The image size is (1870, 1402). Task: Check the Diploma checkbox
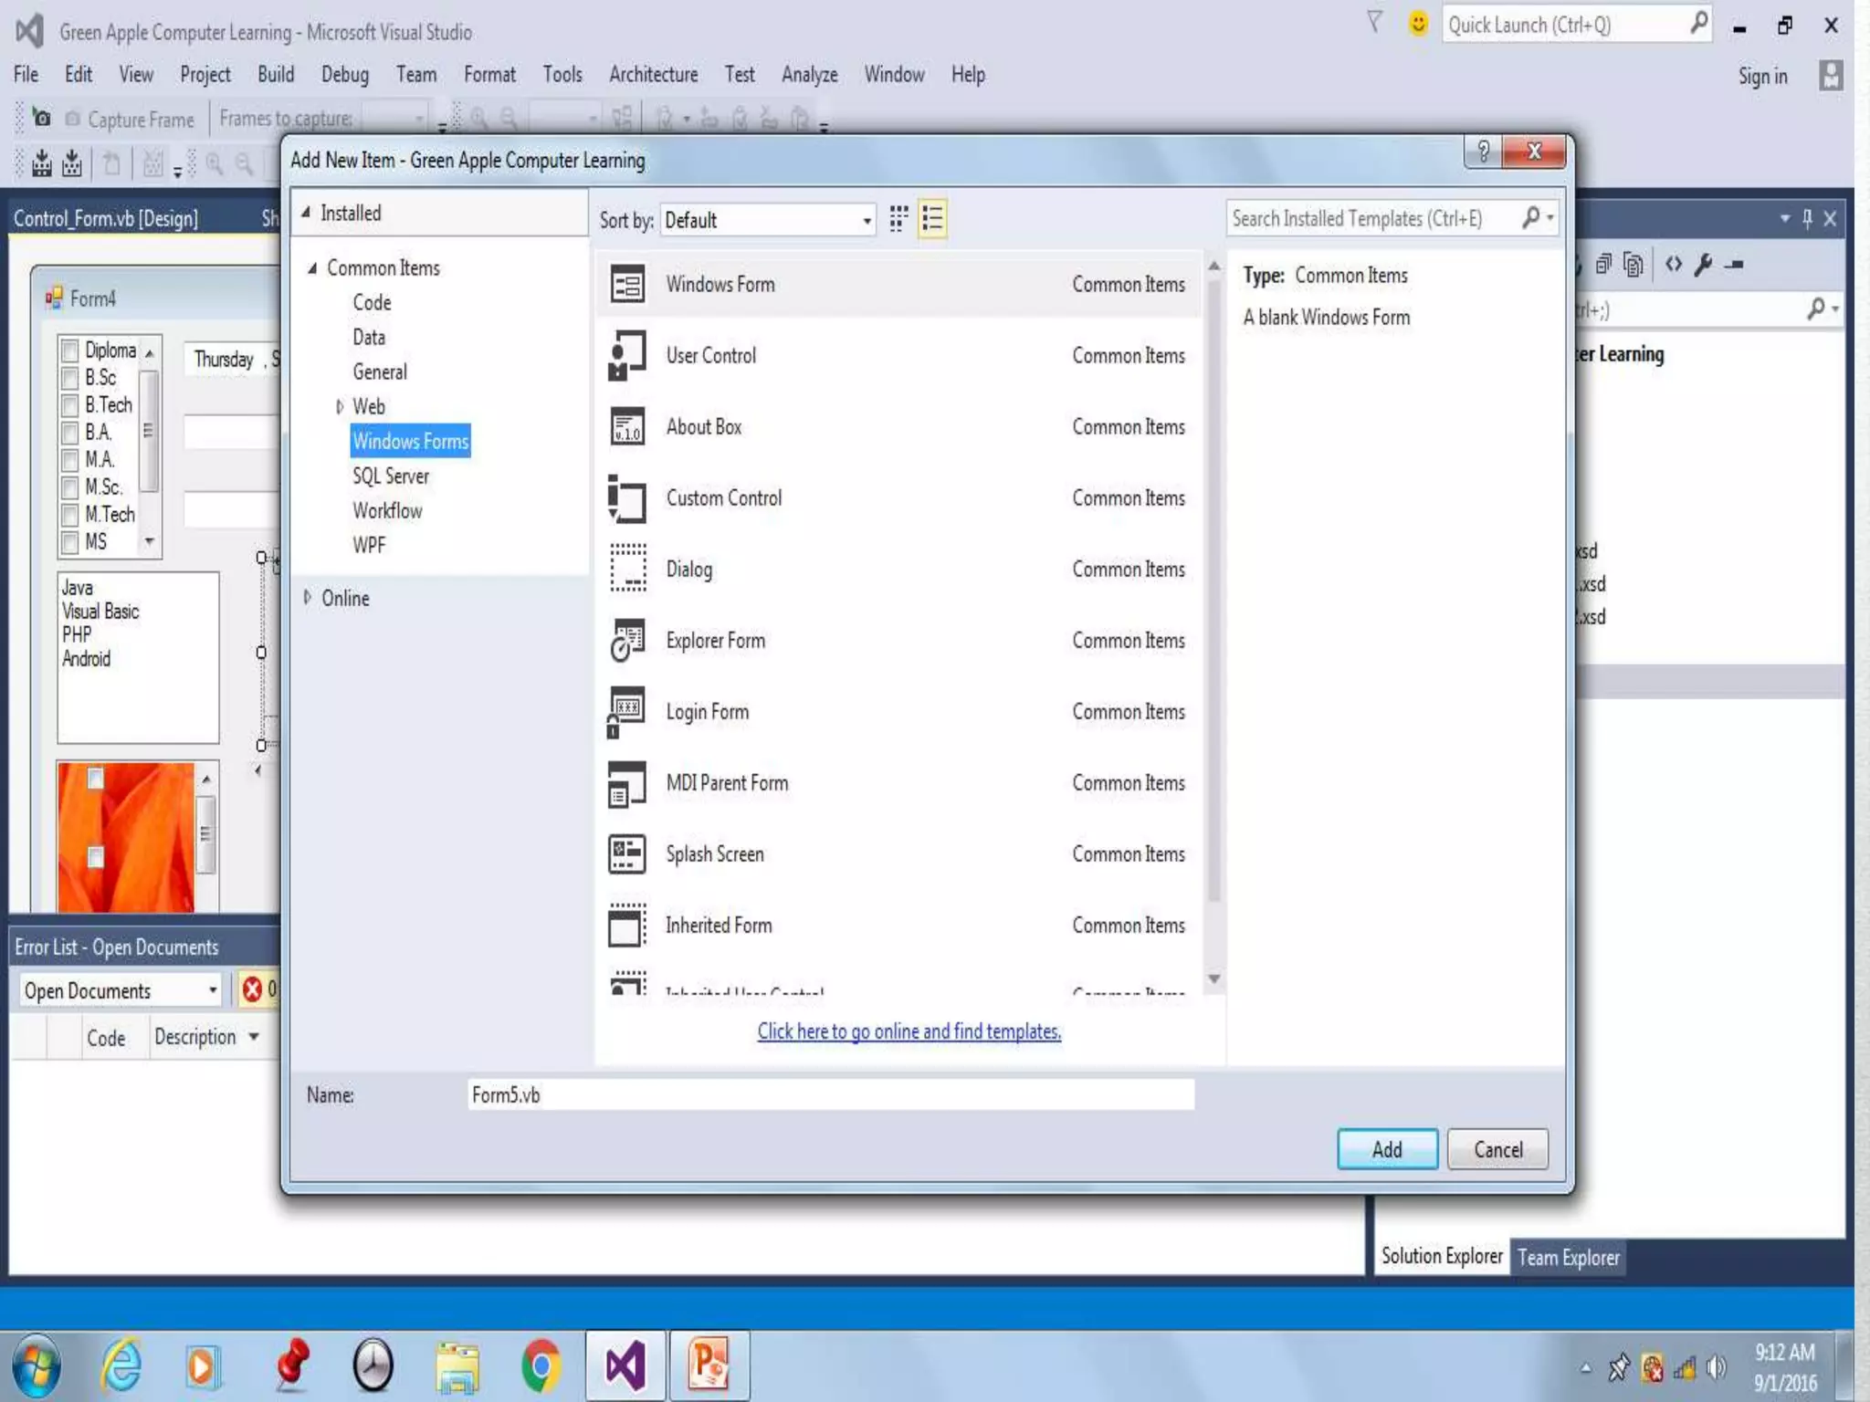69,350
